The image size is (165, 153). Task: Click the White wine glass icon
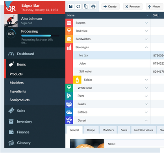[x=69, y=88]
